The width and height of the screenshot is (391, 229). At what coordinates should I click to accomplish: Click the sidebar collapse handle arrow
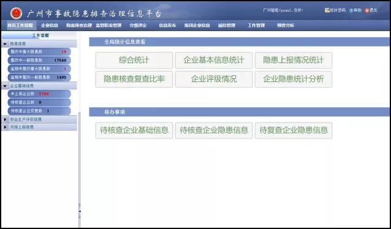pos(80,211)
